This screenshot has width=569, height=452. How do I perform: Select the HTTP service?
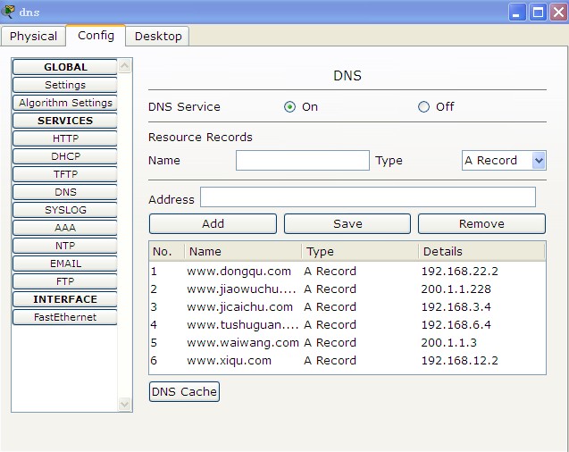65,138
